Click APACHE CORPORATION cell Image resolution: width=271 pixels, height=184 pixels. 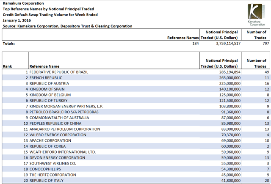(x=50, y=140)
